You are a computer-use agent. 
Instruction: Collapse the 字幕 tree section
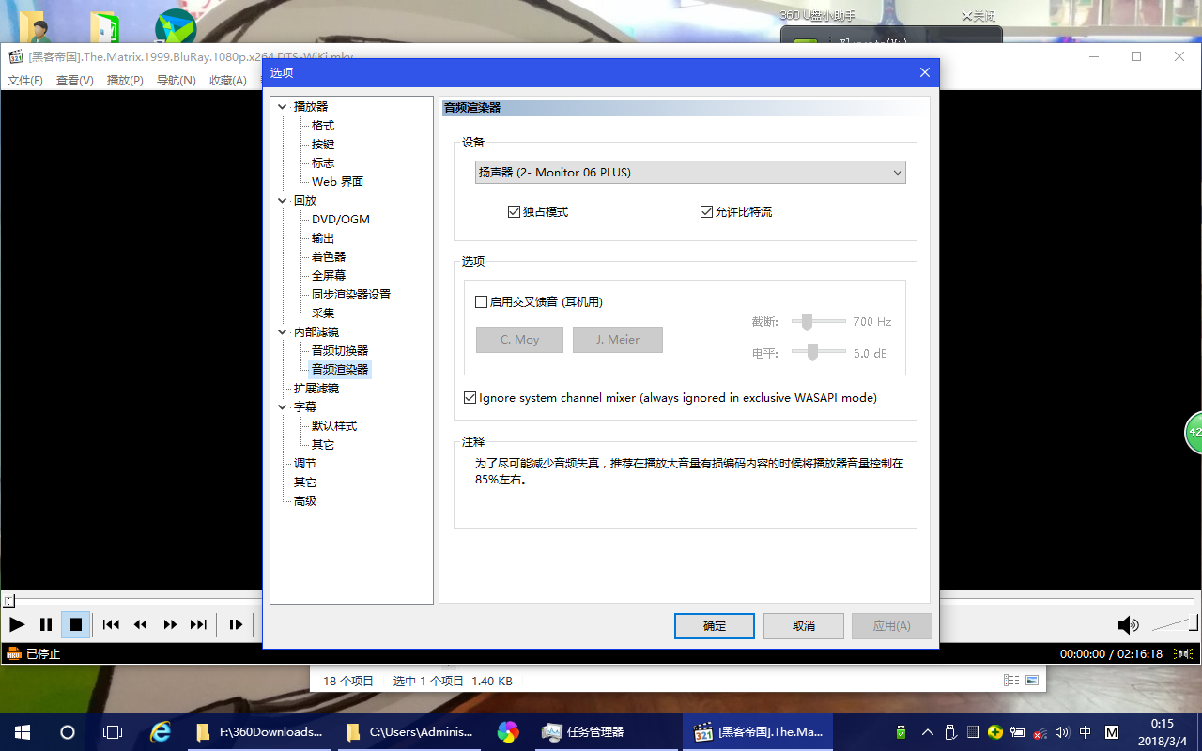click(x=282, y=406)
